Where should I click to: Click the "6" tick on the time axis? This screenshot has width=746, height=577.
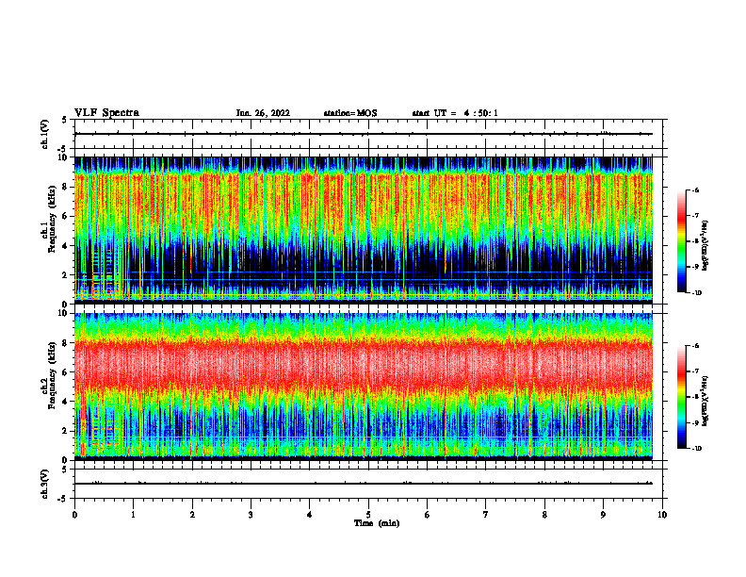(x=428, y=515)
